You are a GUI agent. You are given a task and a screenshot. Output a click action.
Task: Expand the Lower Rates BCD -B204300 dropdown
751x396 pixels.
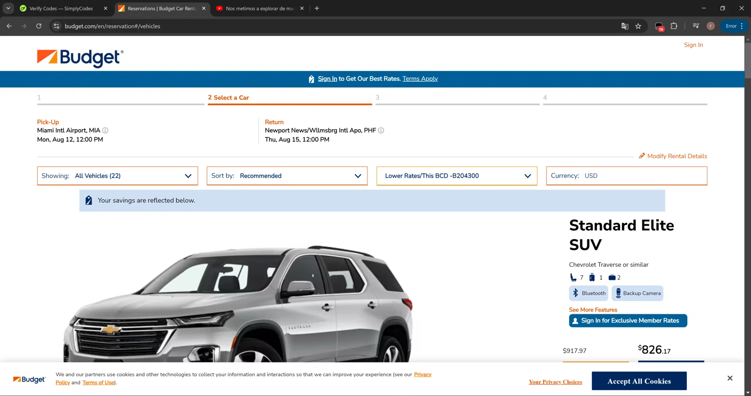(457, 176)
